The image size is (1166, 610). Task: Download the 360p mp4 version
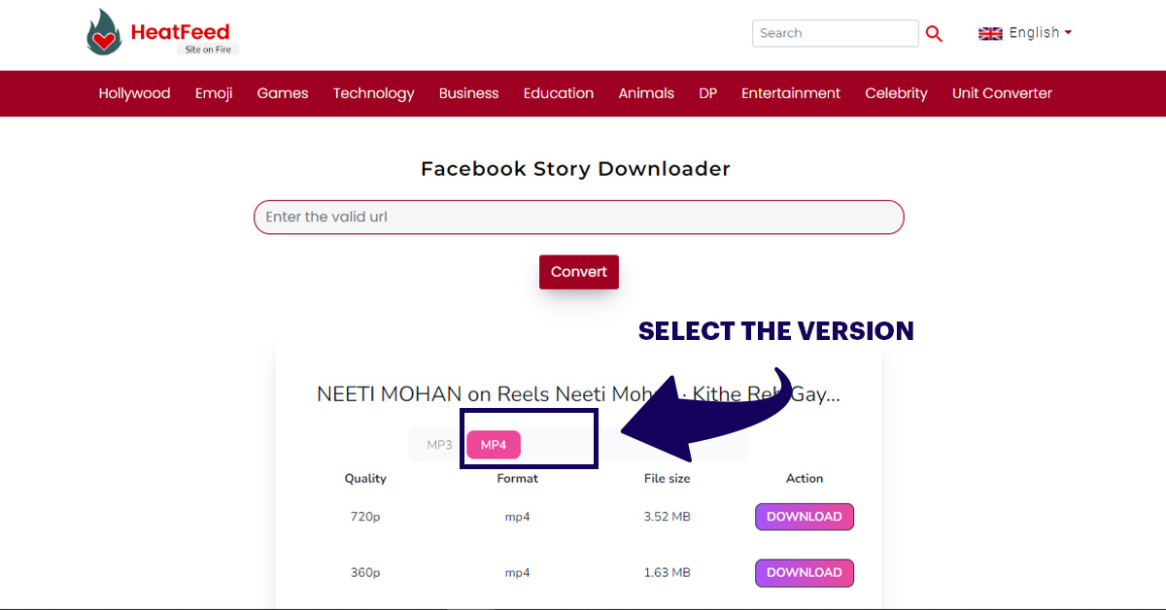point(805,573)
